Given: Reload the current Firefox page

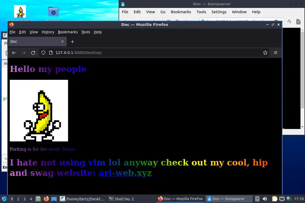Looking at the screenshot, I should 33,53.
